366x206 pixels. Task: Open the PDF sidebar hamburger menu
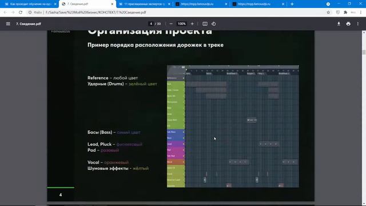point(8,24)
